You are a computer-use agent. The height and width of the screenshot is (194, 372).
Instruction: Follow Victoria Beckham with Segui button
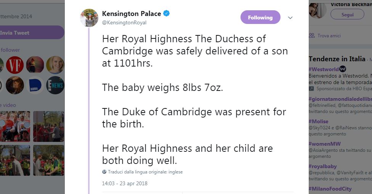[x=347, y=14]
